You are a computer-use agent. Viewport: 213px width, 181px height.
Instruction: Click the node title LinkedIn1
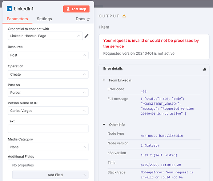point(24,9)
